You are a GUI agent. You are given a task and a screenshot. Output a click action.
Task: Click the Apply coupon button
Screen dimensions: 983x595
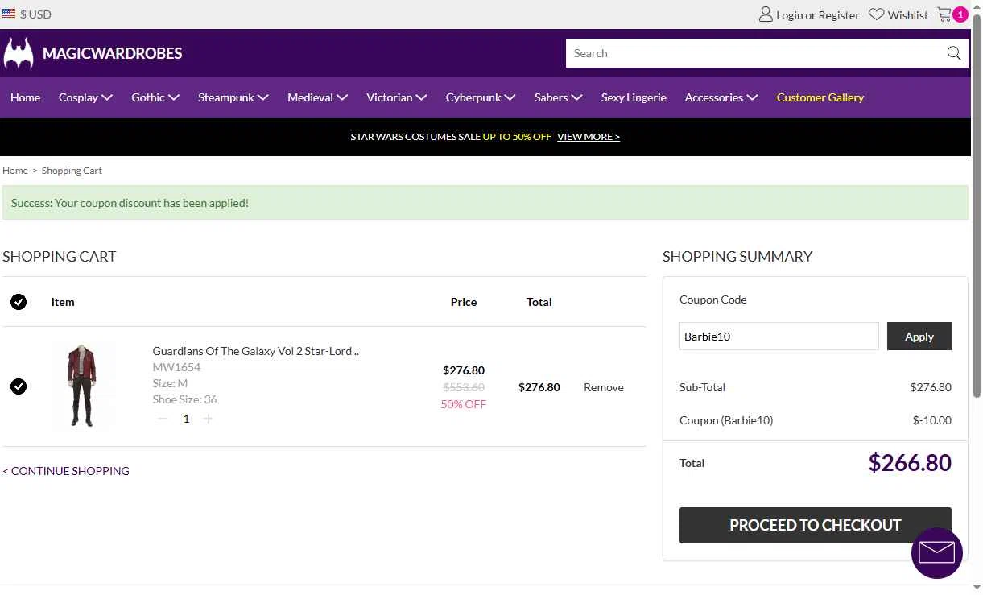tap(919, 337)
